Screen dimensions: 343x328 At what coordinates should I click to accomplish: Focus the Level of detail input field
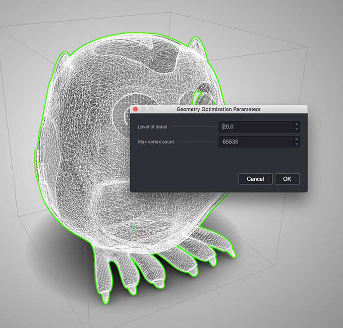256,127
